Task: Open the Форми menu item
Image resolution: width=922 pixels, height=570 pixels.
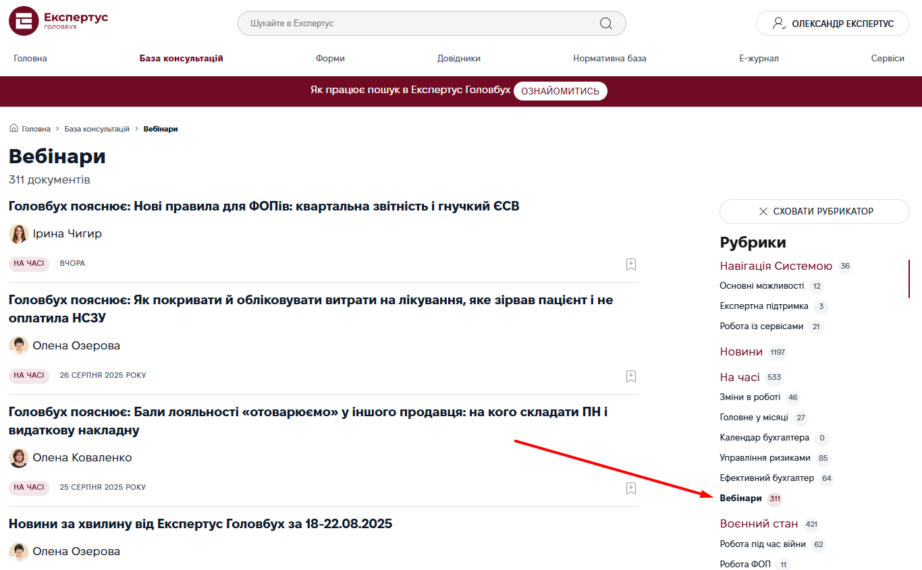Action: [330, 59]
